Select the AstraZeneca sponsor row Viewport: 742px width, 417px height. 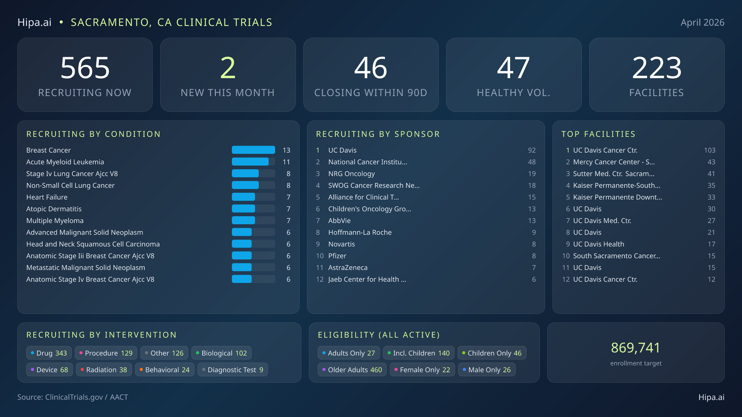coord(426,267)
